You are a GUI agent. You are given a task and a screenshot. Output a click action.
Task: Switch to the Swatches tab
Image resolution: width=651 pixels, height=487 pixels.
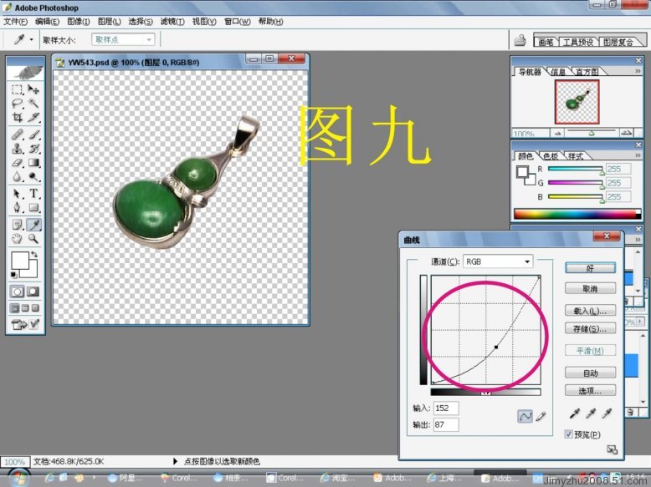coord(551,156)
